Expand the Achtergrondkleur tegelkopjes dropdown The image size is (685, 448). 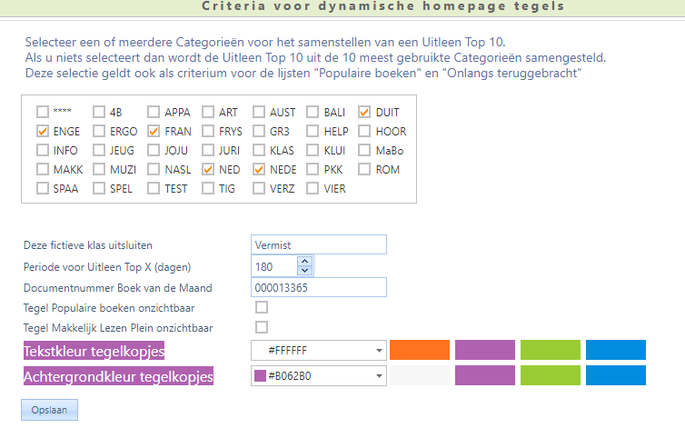(378, 376)
